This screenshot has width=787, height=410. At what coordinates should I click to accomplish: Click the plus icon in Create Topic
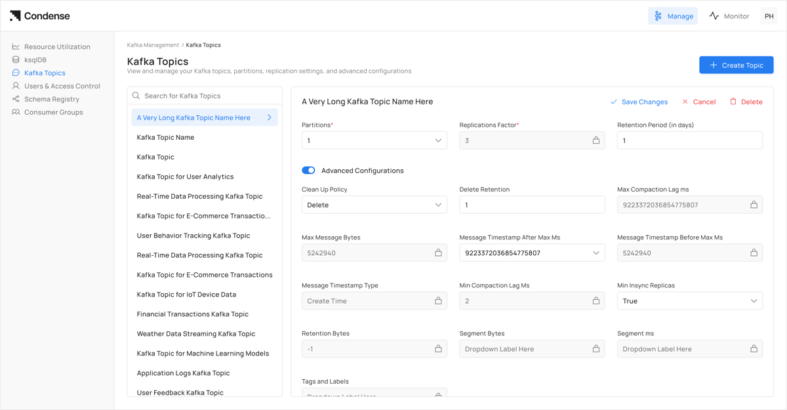(x=714, y=65)
